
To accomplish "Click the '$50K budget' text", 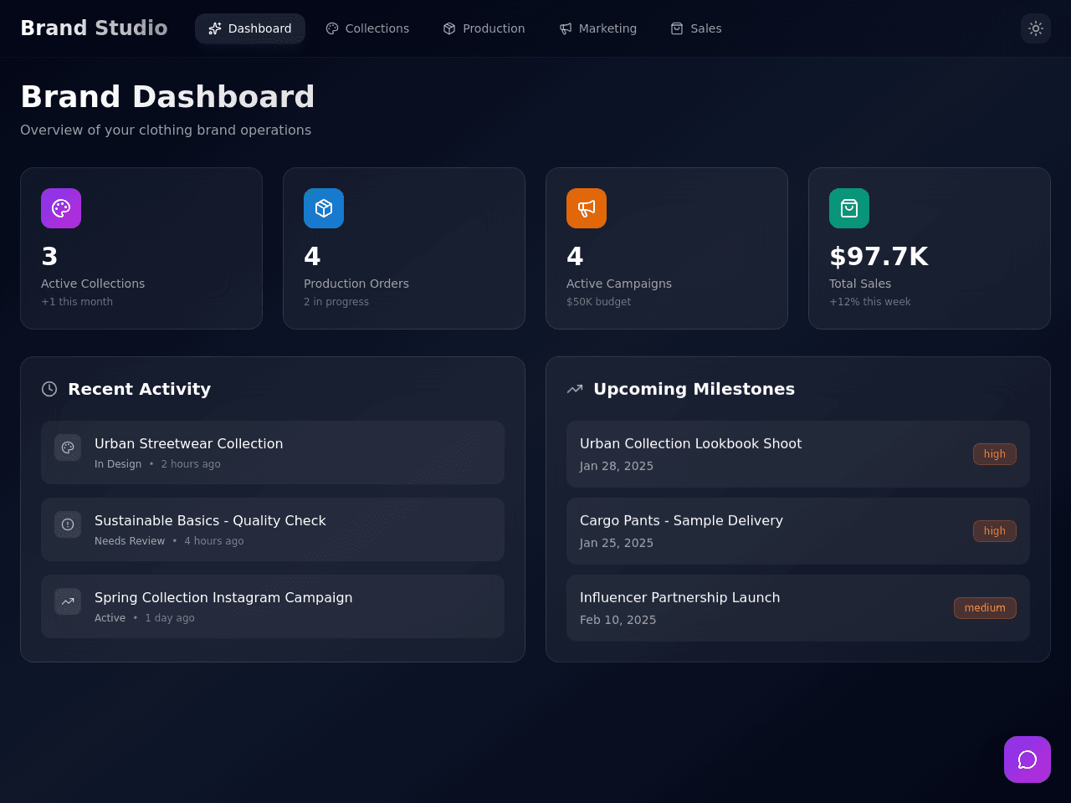I will tap(599, 302).
